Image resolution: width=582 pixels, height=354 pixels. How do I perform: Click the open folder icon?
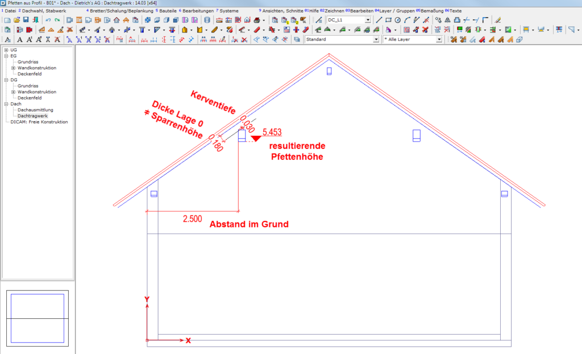[17, 20]
